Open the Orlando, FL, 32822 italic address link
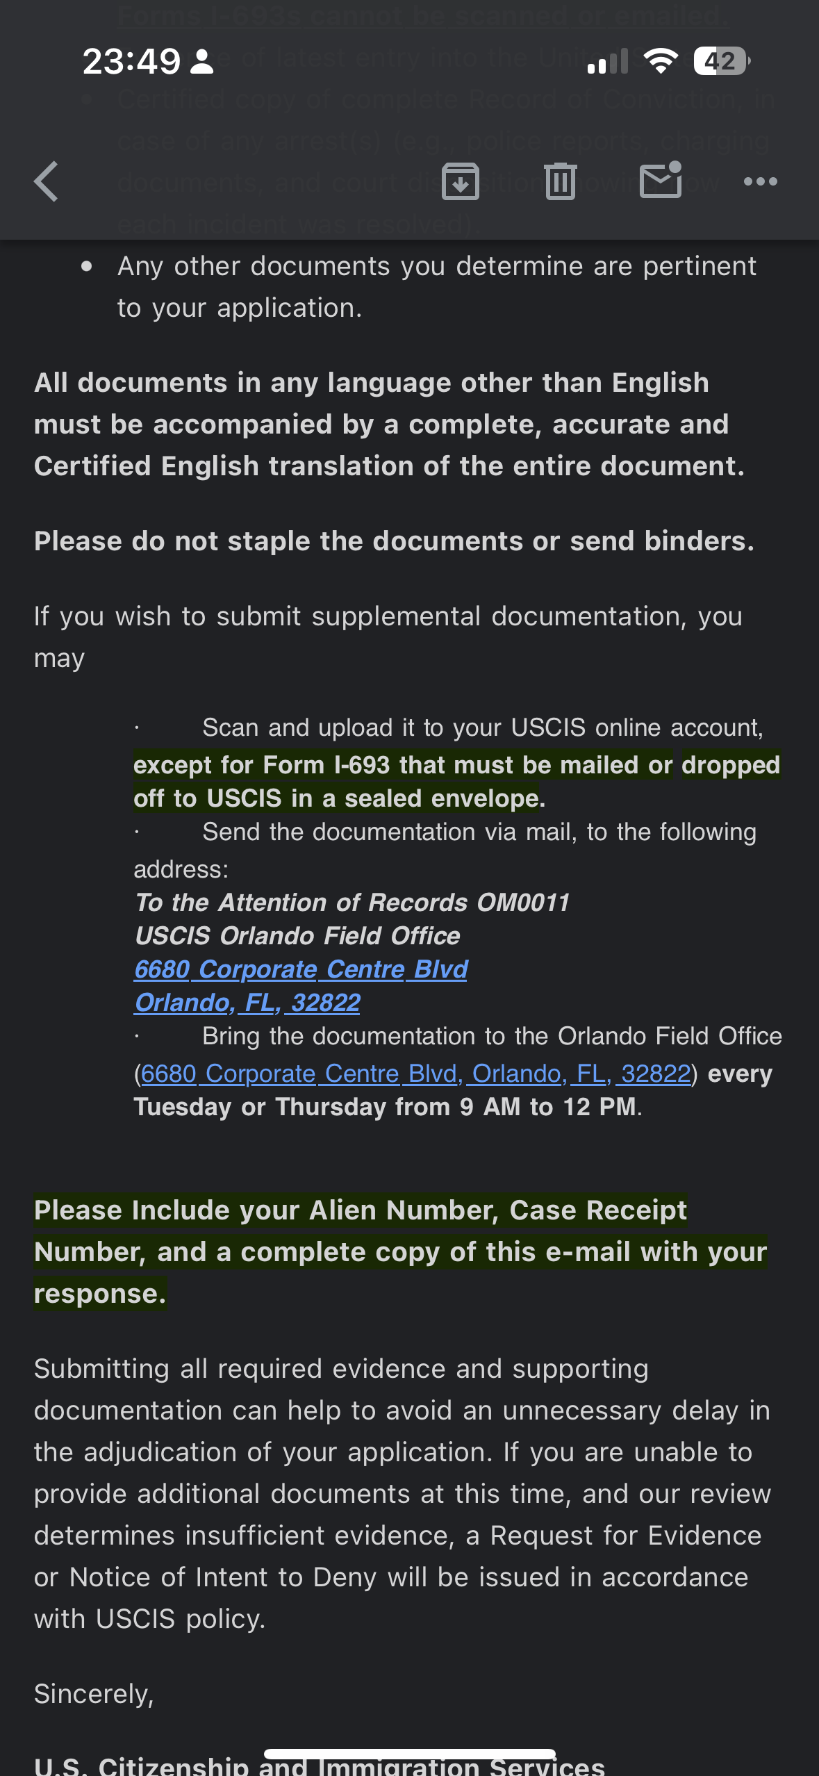The width and height of the screenshot is (819, 1776). tap(247, 1002)
